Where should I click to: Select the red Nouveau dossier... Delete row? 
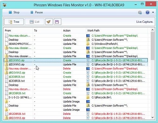tap(76, 68)
